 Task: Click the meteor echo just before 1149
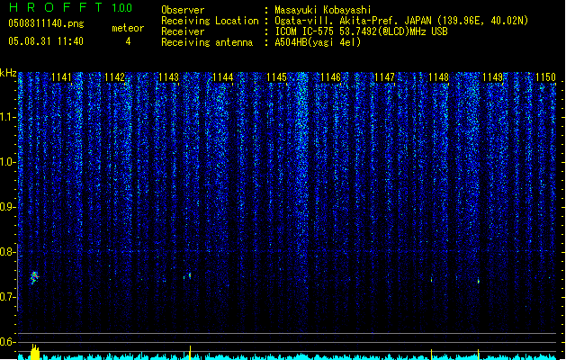click(479, 281)
